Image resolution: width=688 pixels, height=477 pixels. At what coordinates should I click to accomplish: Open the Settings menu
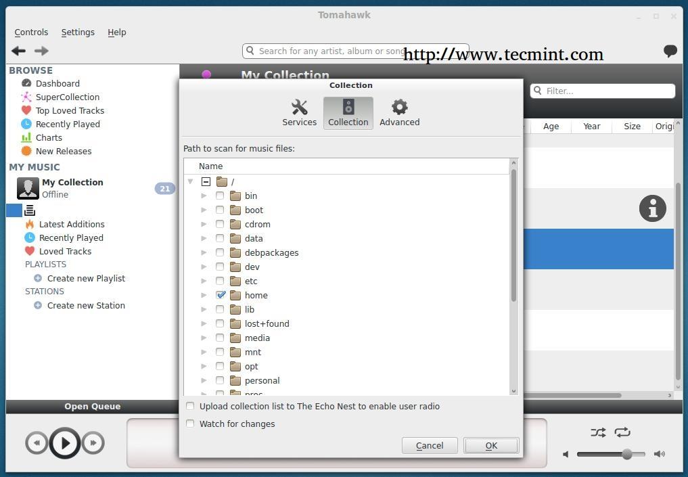pos(78,32)
